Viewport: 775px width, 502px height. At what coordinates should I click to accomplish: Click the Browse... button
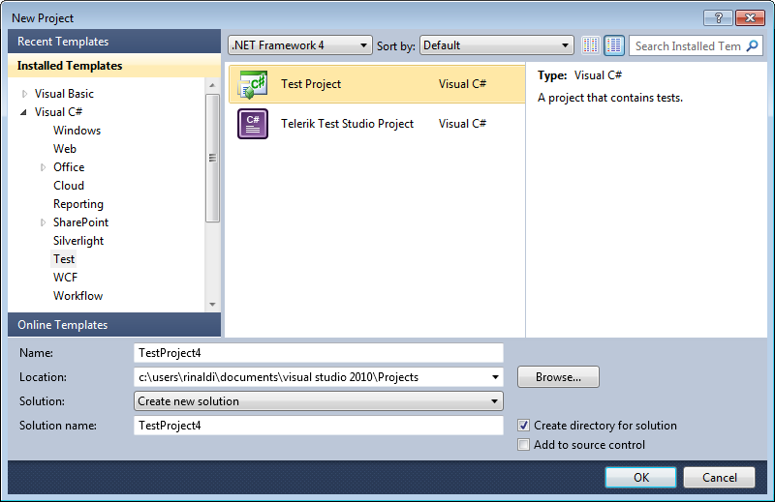click(x=559, y=376)
